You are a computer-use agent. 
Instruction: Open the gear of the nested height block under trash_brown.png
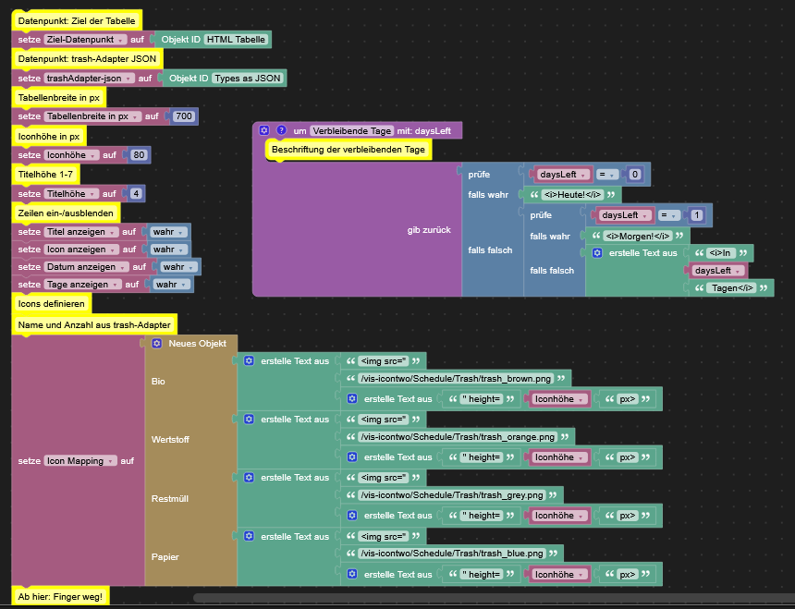[x=352, y=398]
